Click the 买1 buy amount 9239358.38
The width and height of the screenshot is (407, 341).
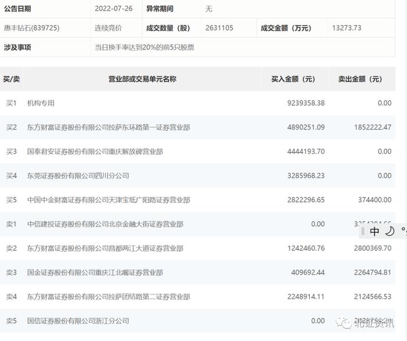point(306,103)
